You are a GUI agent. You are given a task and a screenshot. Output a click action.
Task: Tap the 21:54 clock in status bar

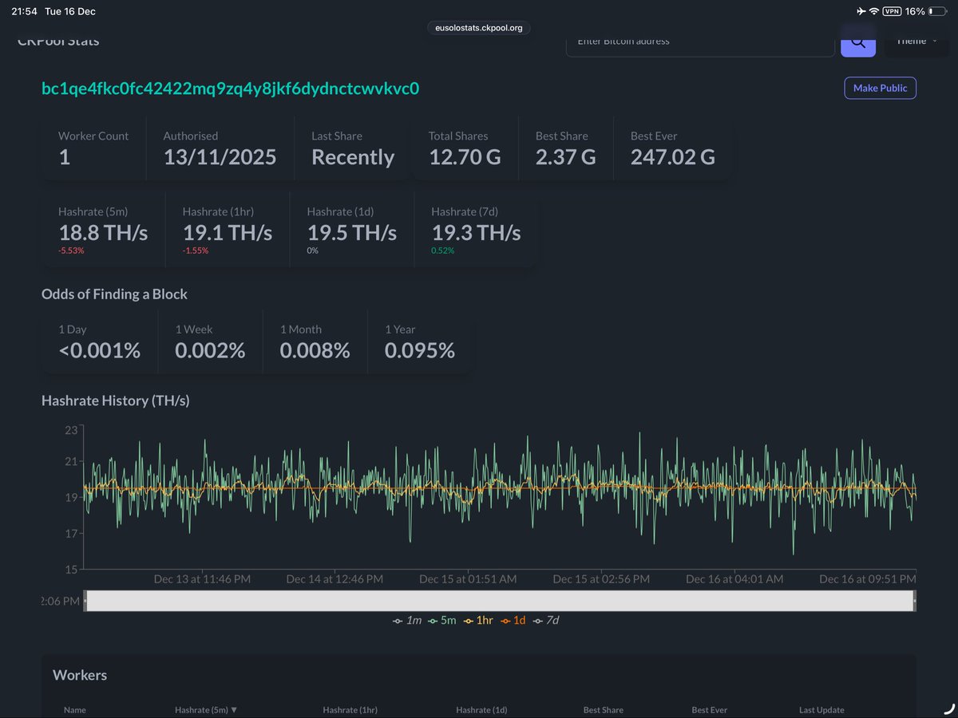pyautogui.click(x=24, y=11)
